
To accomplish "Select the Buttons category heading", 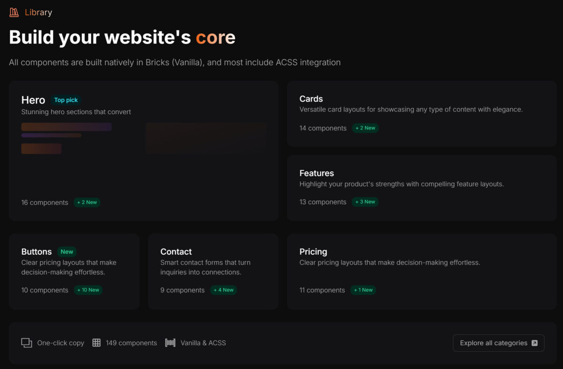I will (37, 251).
